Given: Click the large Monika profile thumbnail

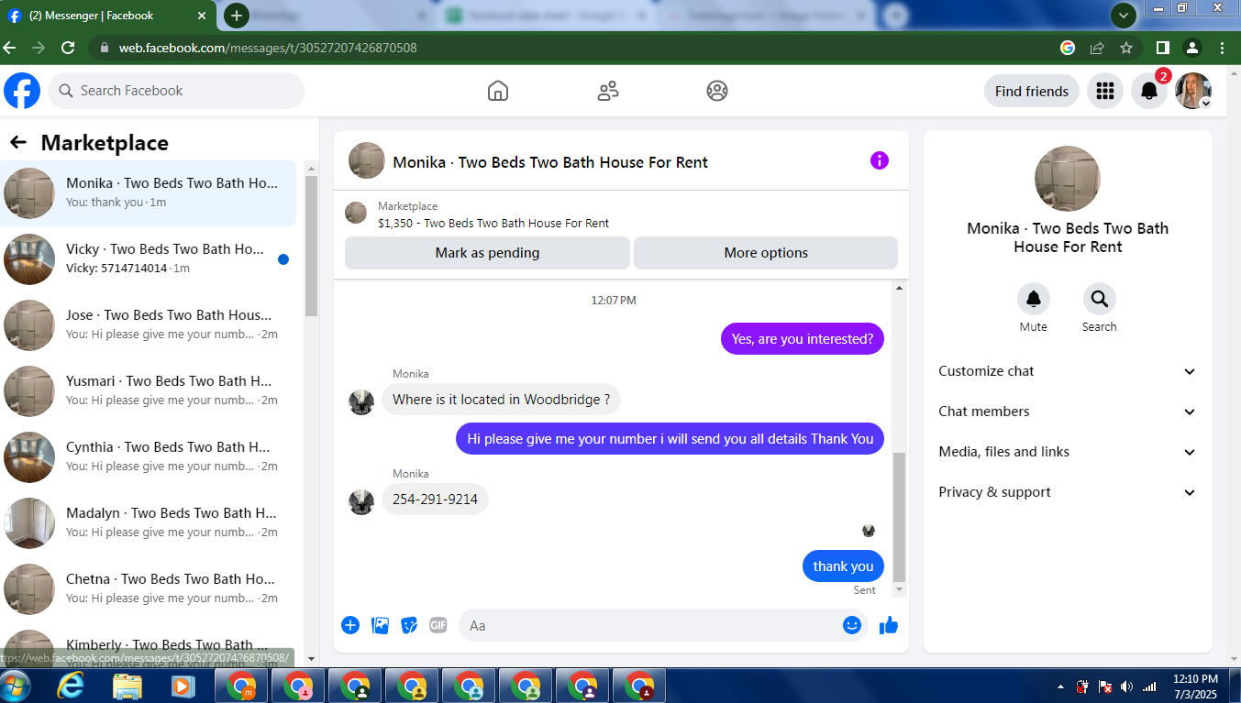Looking at the screenshot, I should click(1068, 179).
